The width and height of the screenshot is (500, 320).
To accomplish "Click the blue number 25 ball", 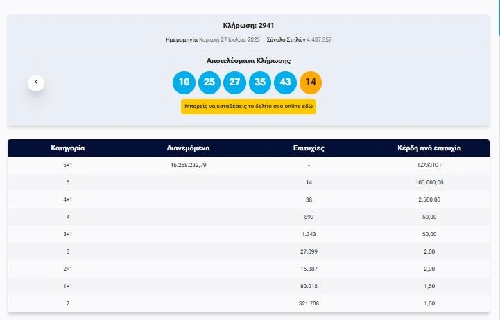I will (209, 82).
